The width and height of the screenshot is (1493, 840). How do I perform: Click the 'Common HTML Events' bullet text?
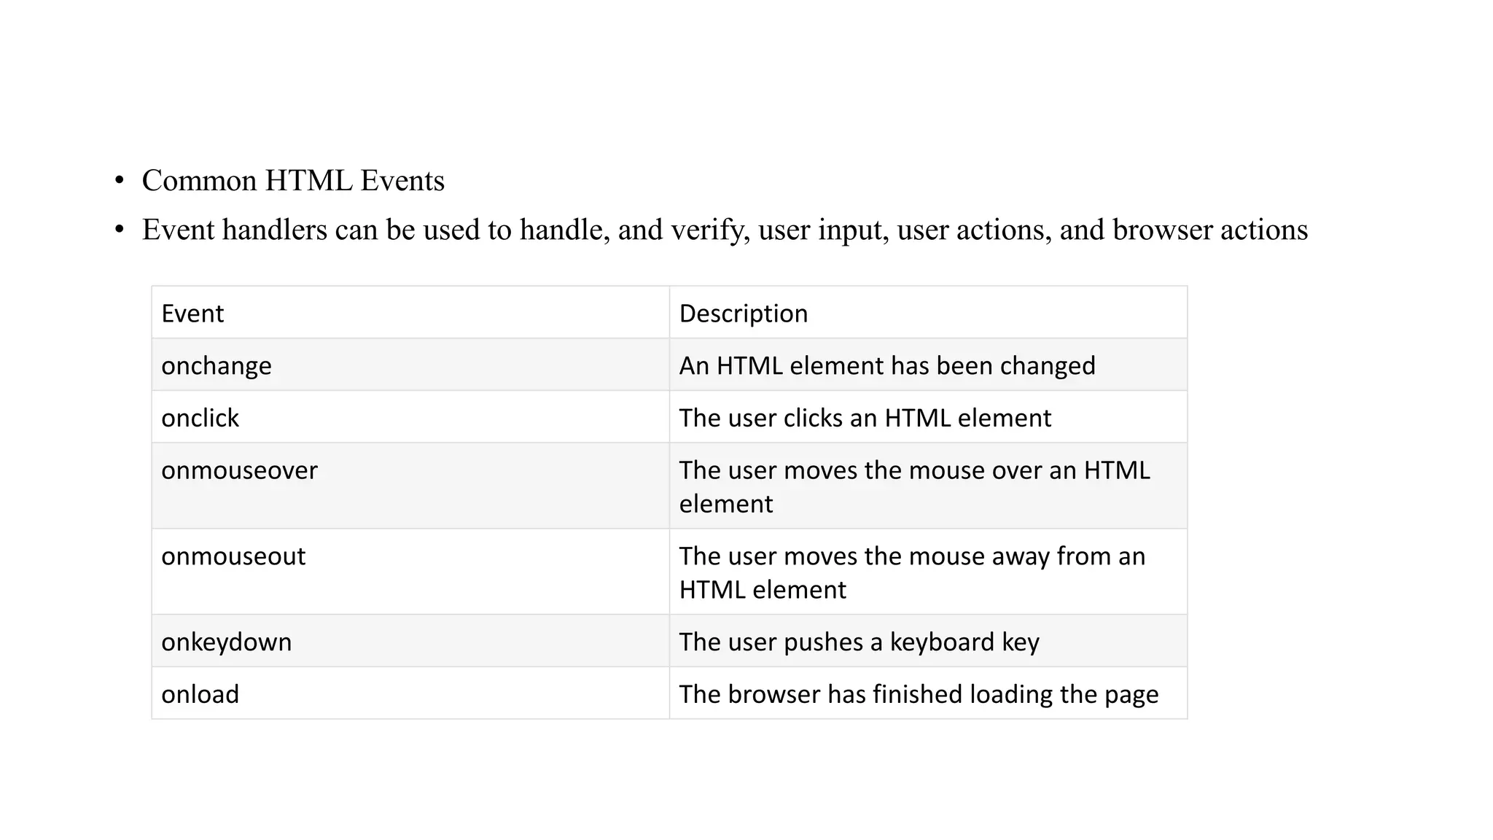292,181
